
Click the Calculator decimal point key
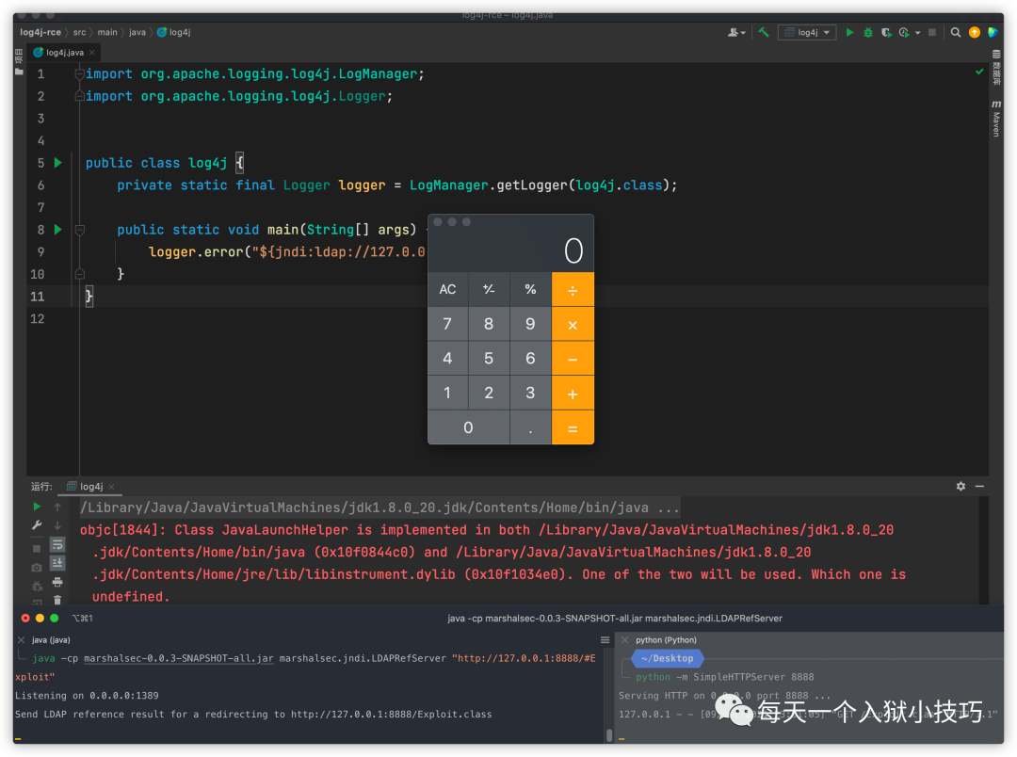point(530,428)
